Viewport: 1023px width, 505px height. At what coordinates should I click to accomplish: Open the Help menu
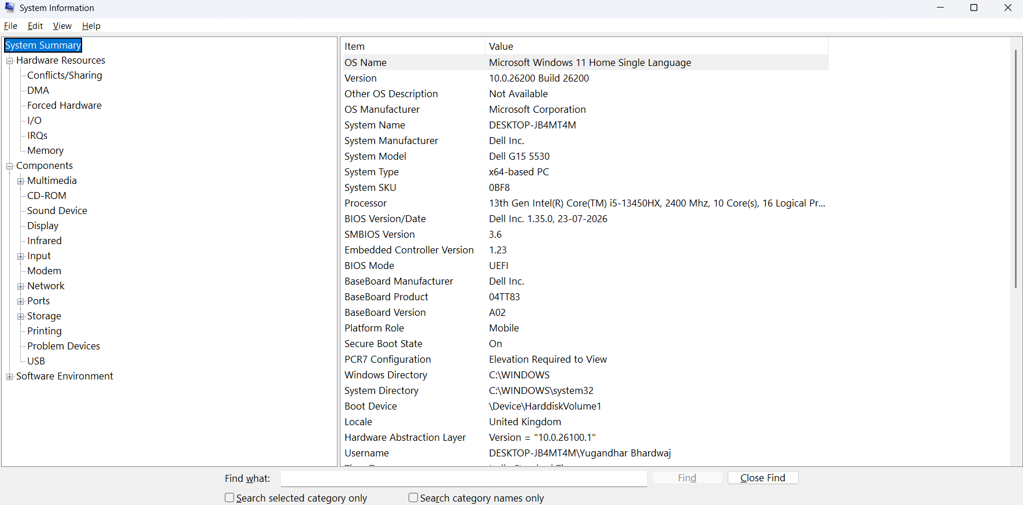(x=91, y=26)
